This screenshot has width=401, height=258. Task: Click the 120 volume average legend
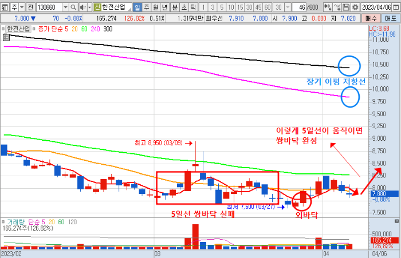tap(72, 222)
